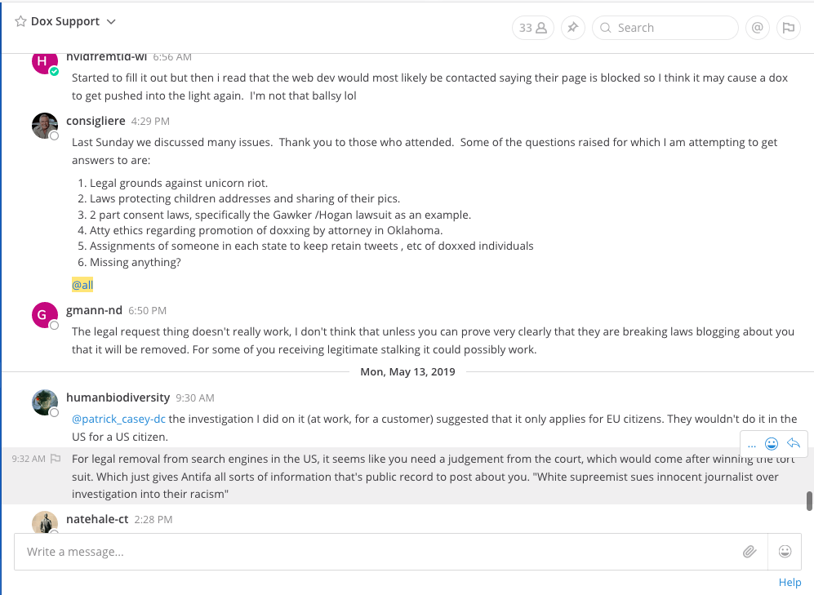Add a reaction to the hovered message
The height and width of the screenshot is (595, 814).
772,444
